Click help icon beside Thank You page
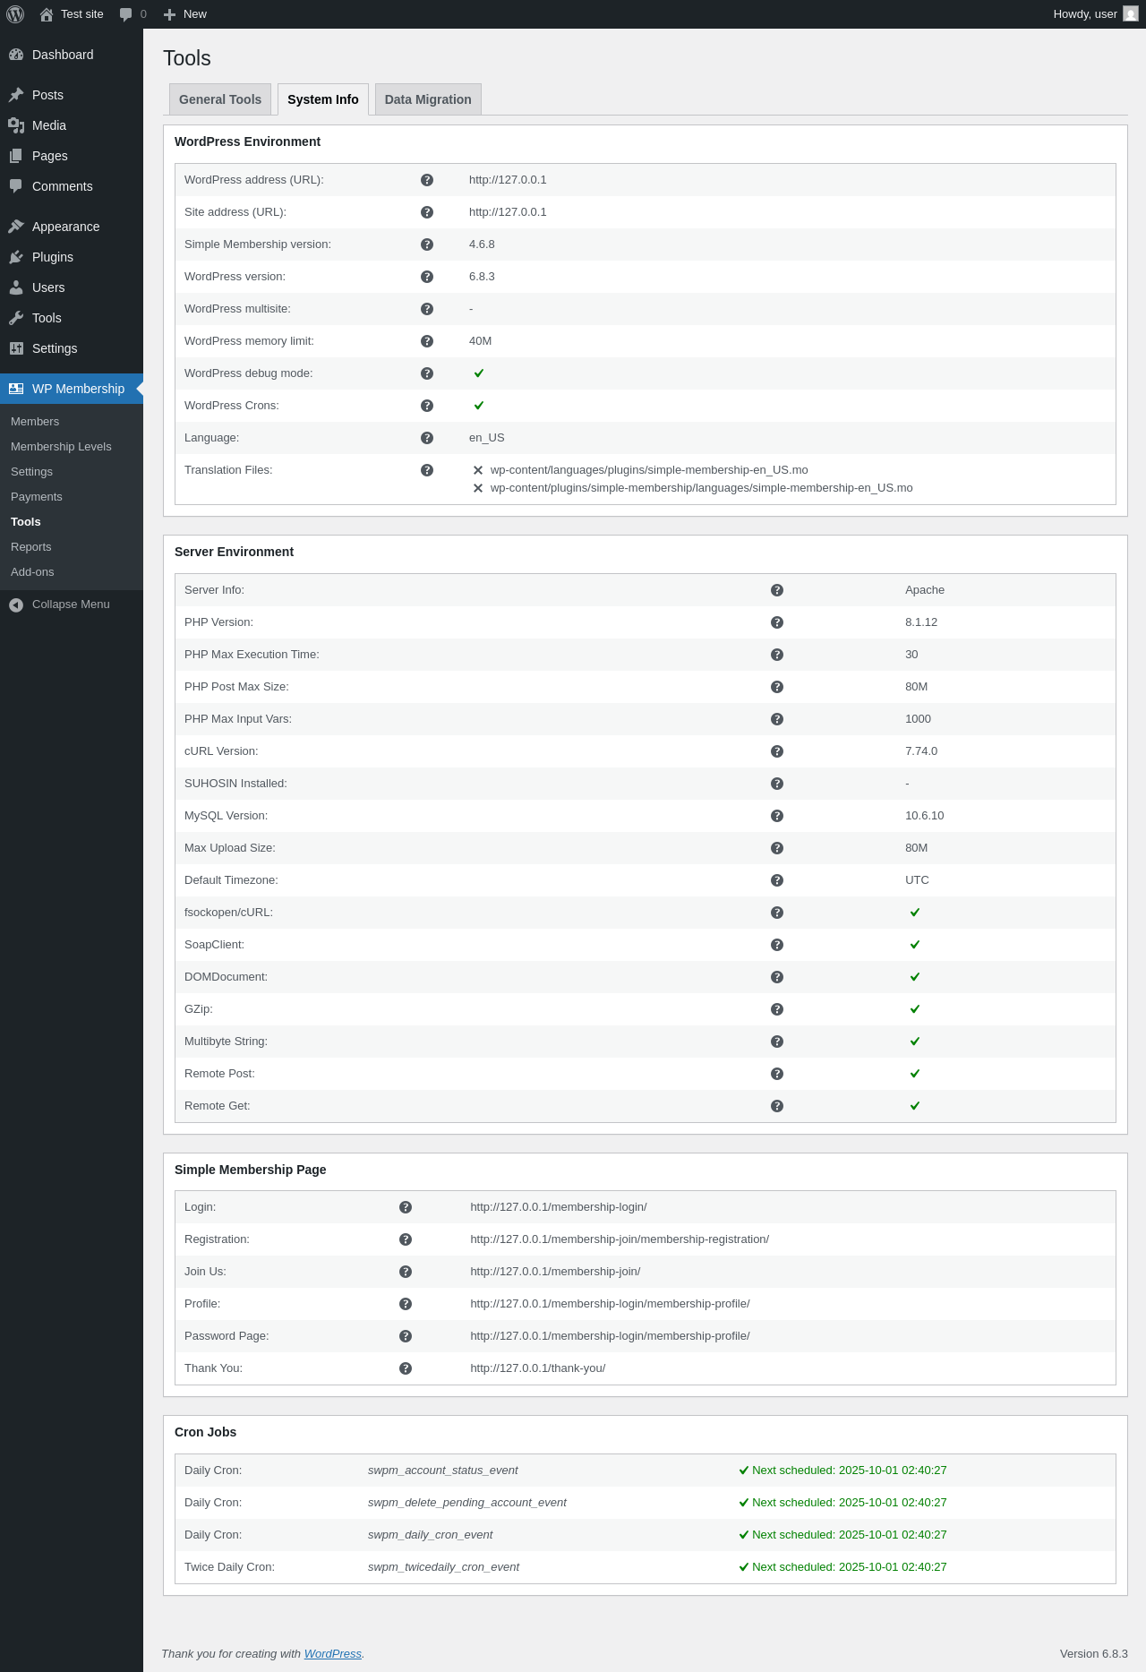This screenshot has width=1146, height=1672. click(x=406, y=1368)
